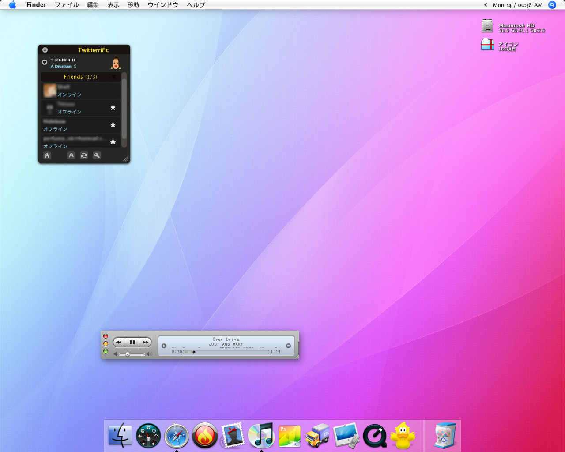Viewport: 565px width, 452px height.
Task: Open the gumball machine Trash in Dock
Action: [x=444, y=436]
